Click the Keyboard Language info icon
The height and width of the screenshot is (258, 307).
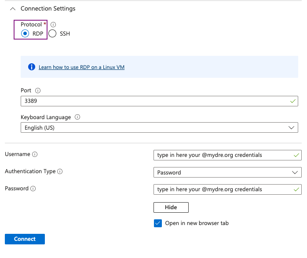(77, 117)
